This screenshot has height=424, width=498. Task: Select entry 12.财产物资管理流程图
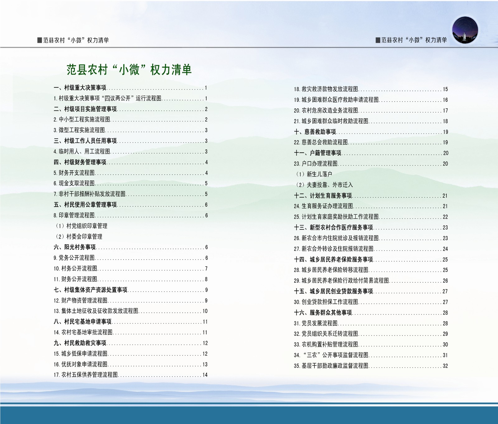pyautogui.click(x=130, y=301)
